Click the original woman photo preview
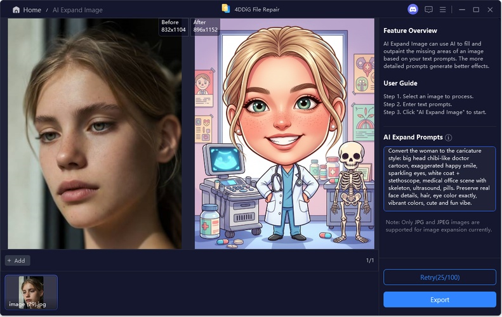The width and height of the screenshot is (502, 317). tap(95, 134)
